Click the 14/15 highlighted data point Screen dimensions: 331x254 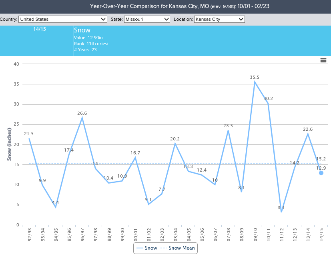point(321,173)
